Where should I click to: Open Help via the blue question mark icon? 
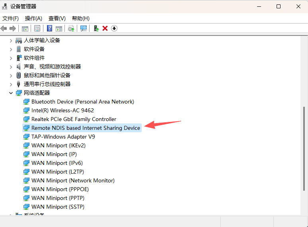[49, 29]
